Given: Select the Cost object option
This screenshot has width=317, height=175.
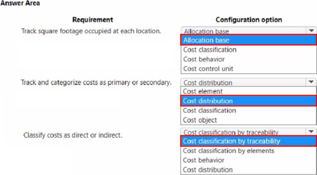Looking at the screenshot, I should (200, 120).
